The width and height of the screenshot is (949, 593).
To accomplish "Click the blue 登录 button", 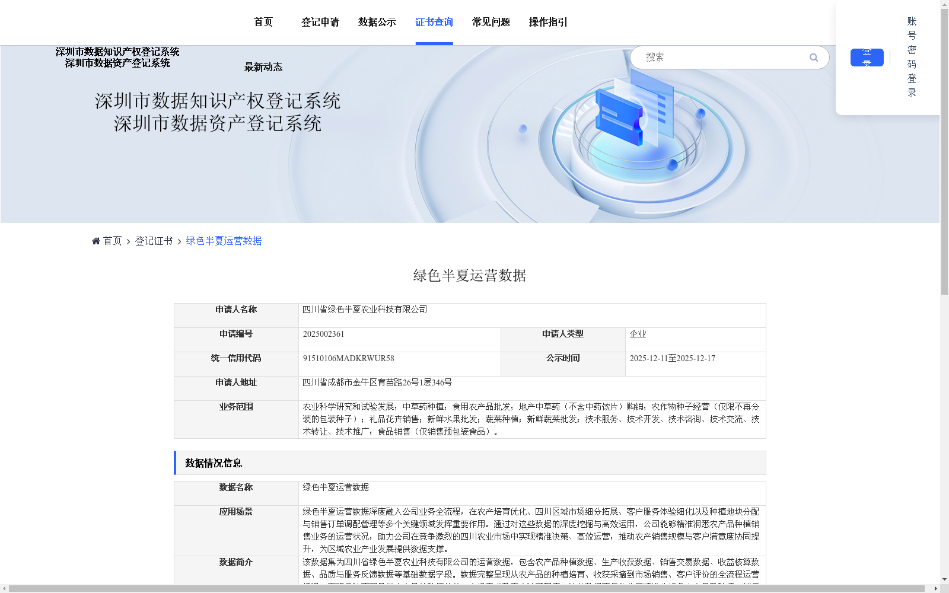I will (867, 58).
